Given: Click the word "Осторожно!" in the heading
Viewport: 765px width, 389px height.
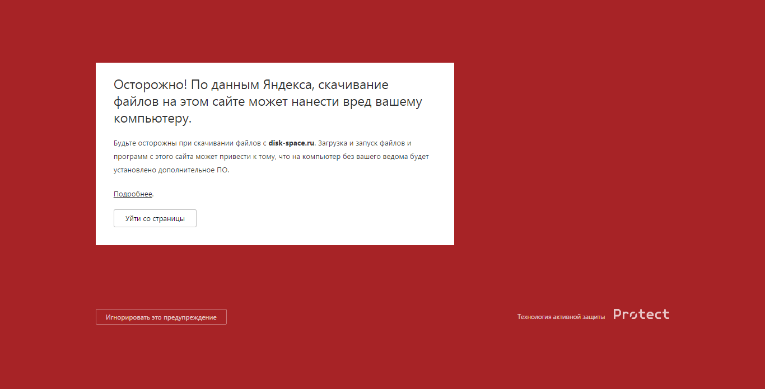Looking at the screenshot, I should pyautogui.click(x=150, y=85).
